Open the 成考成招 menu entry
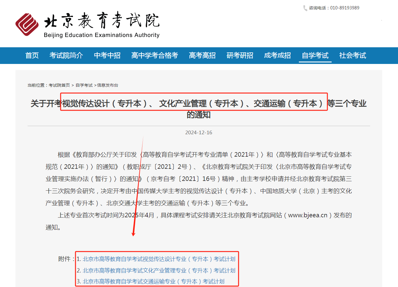The image size is (398, 287). [x=277, y=55]
